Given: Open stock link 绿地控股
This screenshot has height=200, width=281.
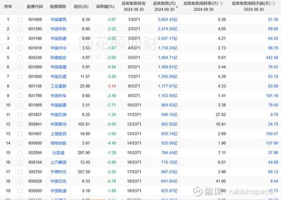Looking at the screenshot, I should coord(59,143).
